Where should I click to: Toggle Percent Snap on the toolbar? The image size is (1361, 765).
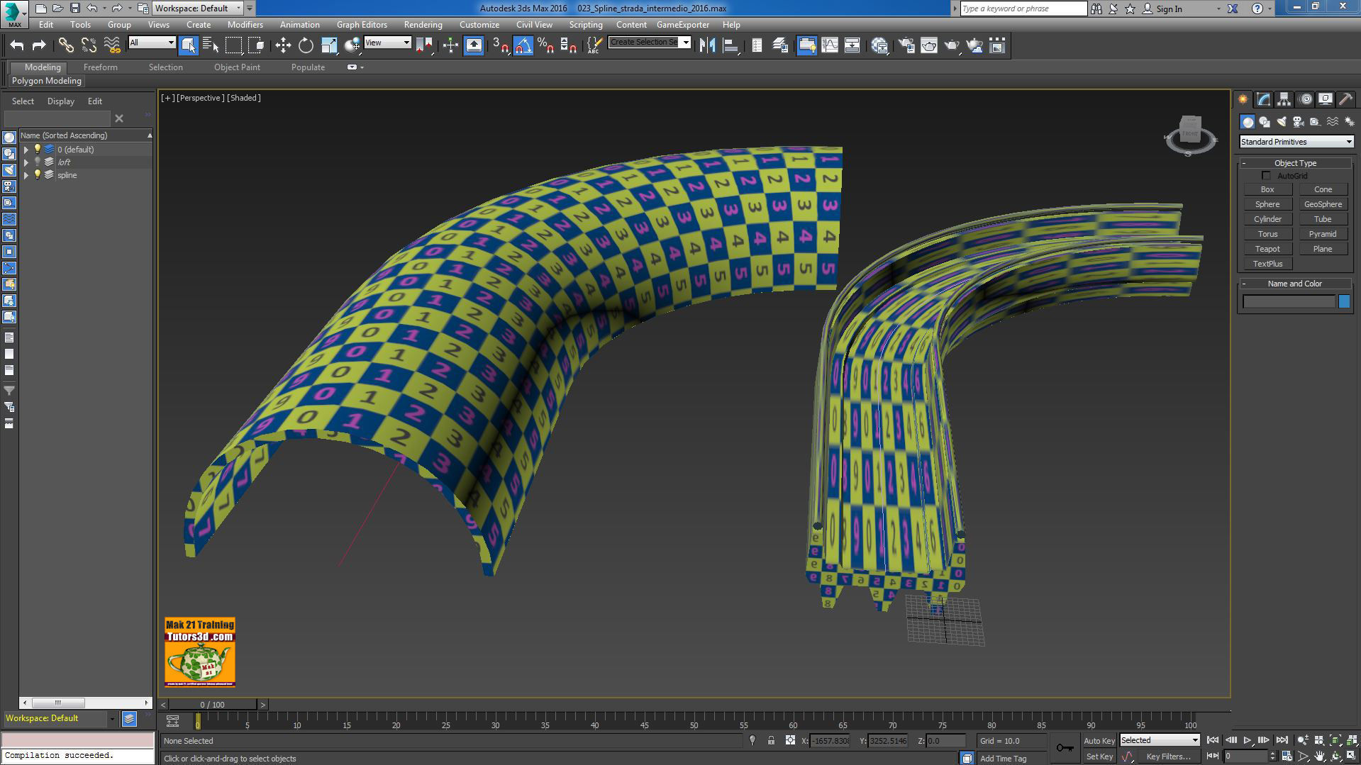pos(545,45)
